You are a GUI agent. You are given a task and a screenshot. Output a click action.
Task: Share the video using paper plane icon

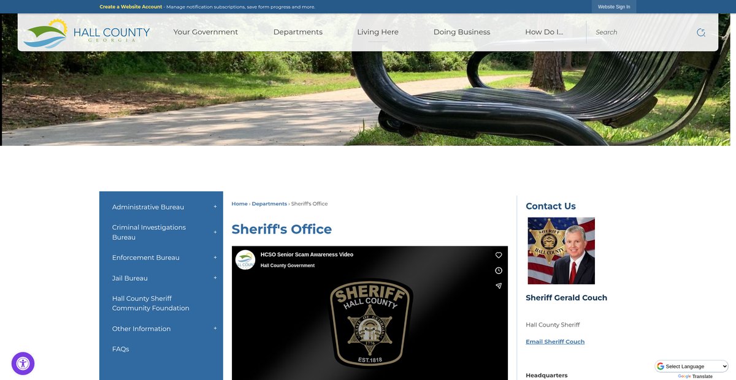pyautogui.click(x=499, y=286)
